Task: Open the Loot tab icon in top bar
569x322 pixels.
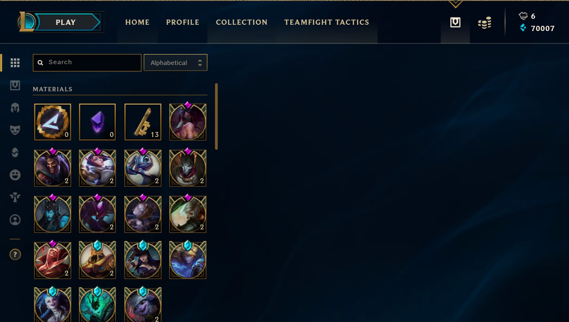Action: pos(455,22)
